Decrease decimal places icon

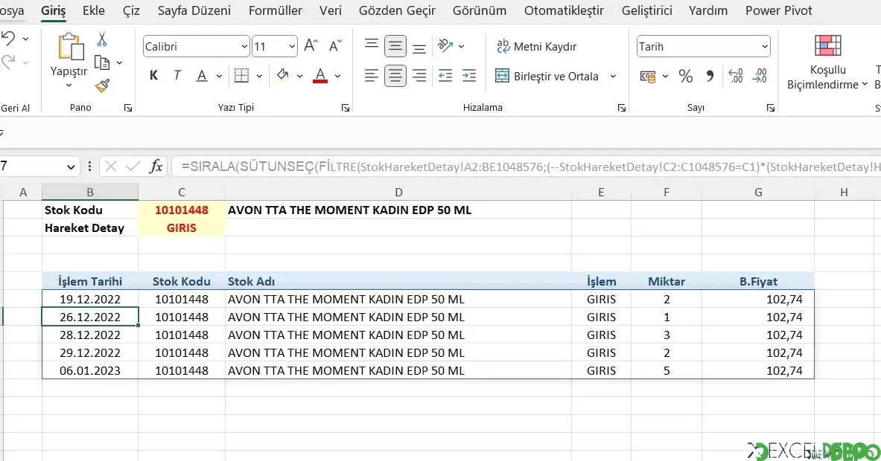tap(759, 76)
